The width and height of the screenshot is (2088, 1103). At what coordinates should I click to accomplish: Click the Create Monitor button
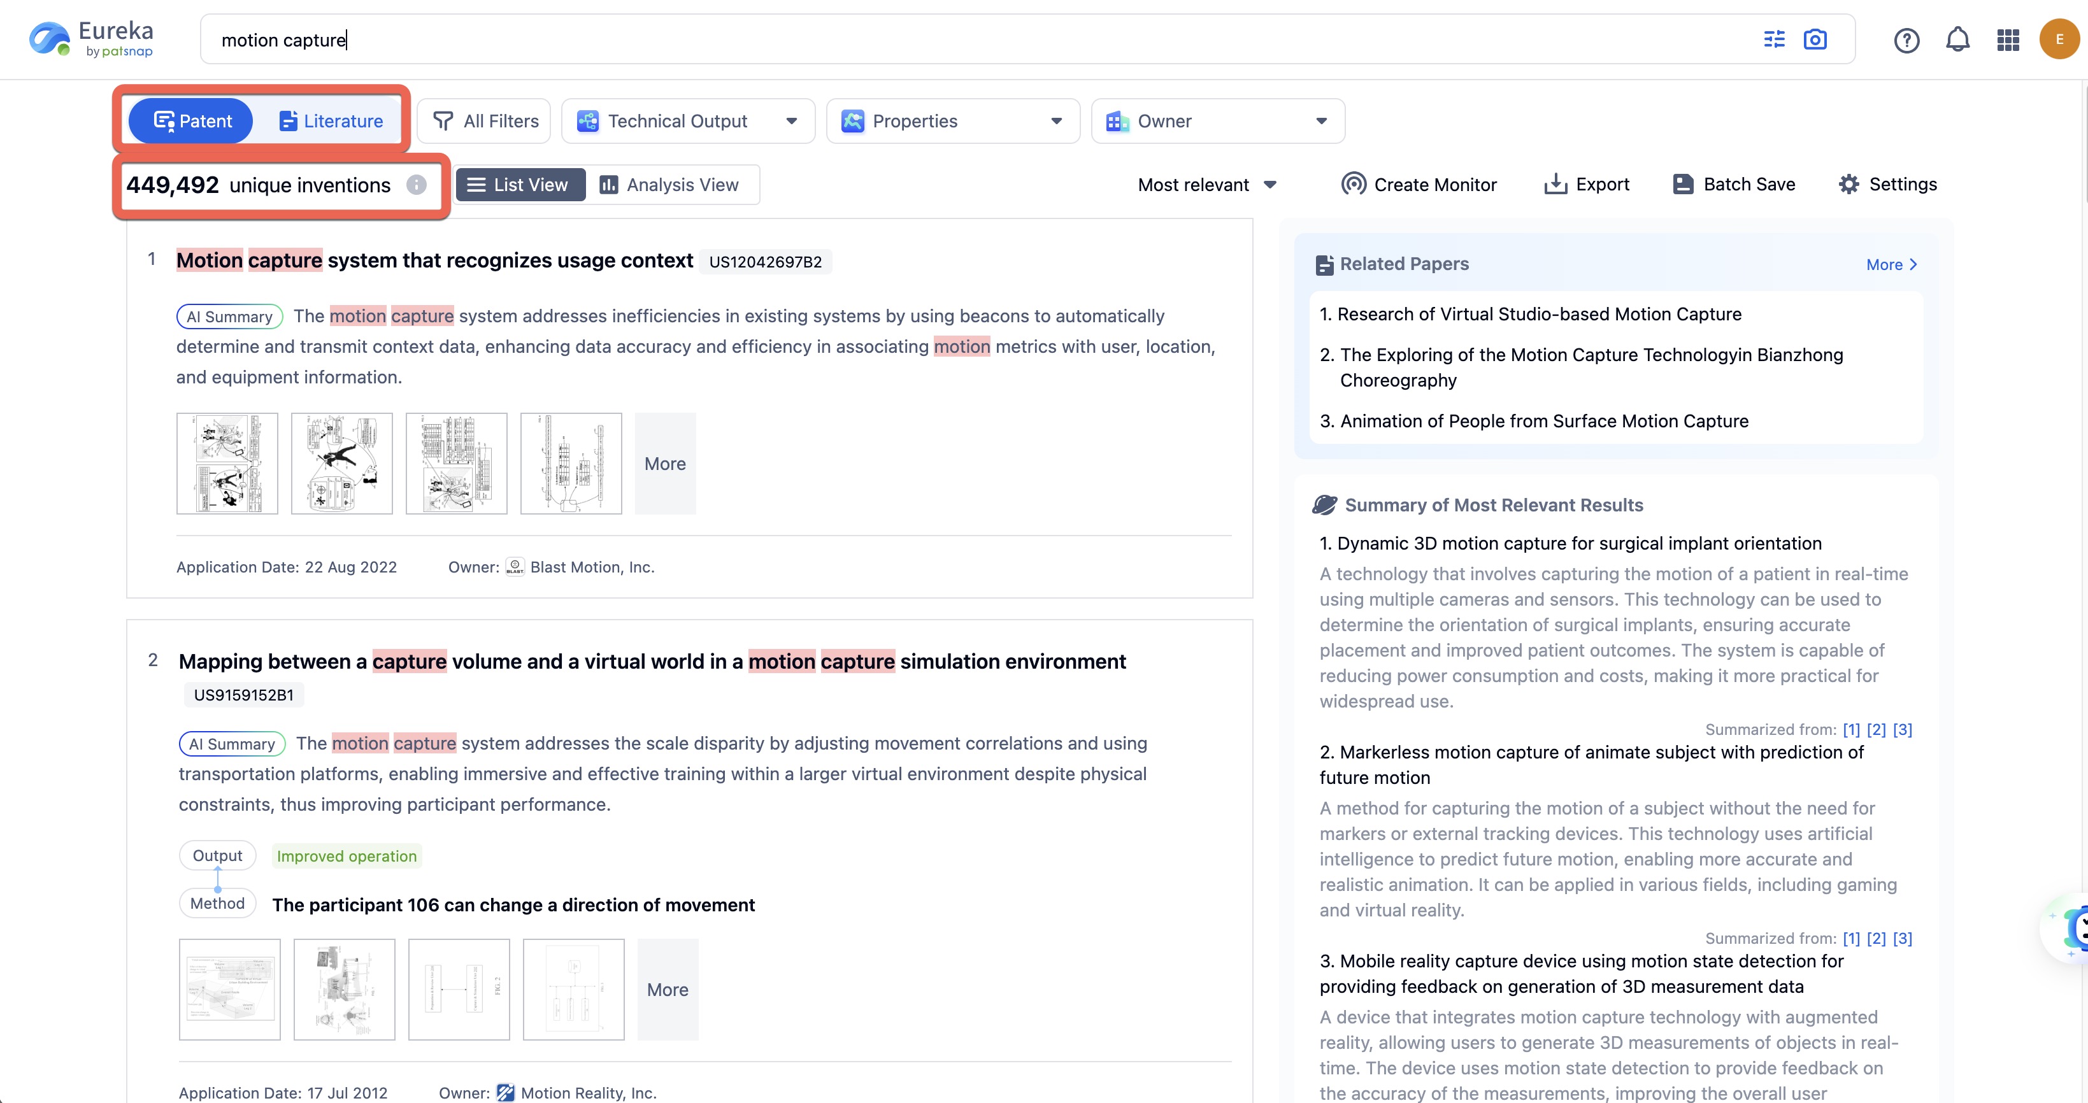click(1419, 185)
